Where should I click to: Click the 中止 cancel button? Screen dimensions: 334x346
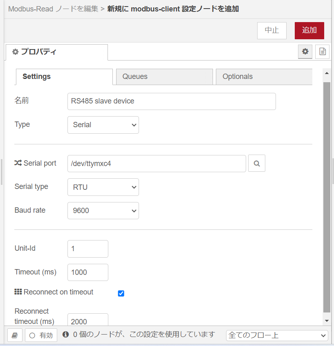[x=272, y=30]
